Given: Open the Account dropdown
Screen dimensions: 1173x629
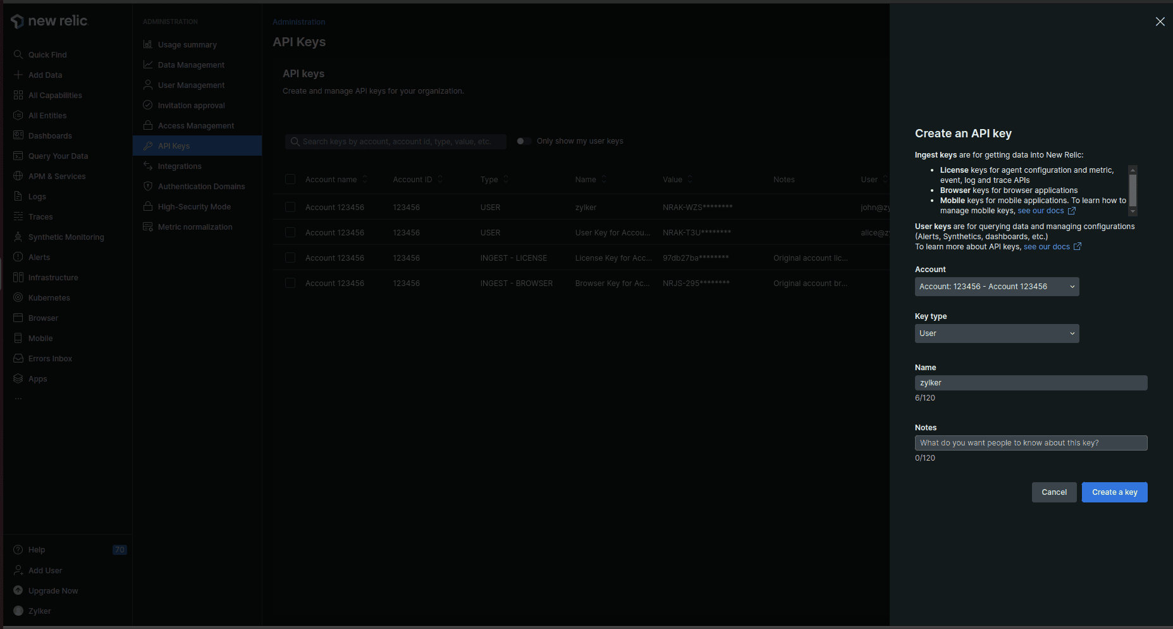Looking at the screenshot, I should pyautogui.click(x=997, y=287).
